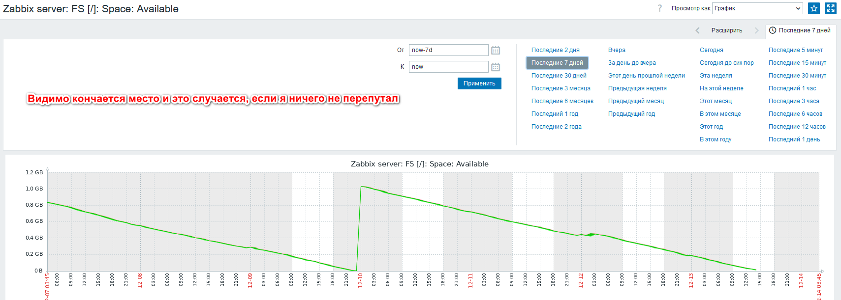Select Сегодня range

click(x=711, y=50)
